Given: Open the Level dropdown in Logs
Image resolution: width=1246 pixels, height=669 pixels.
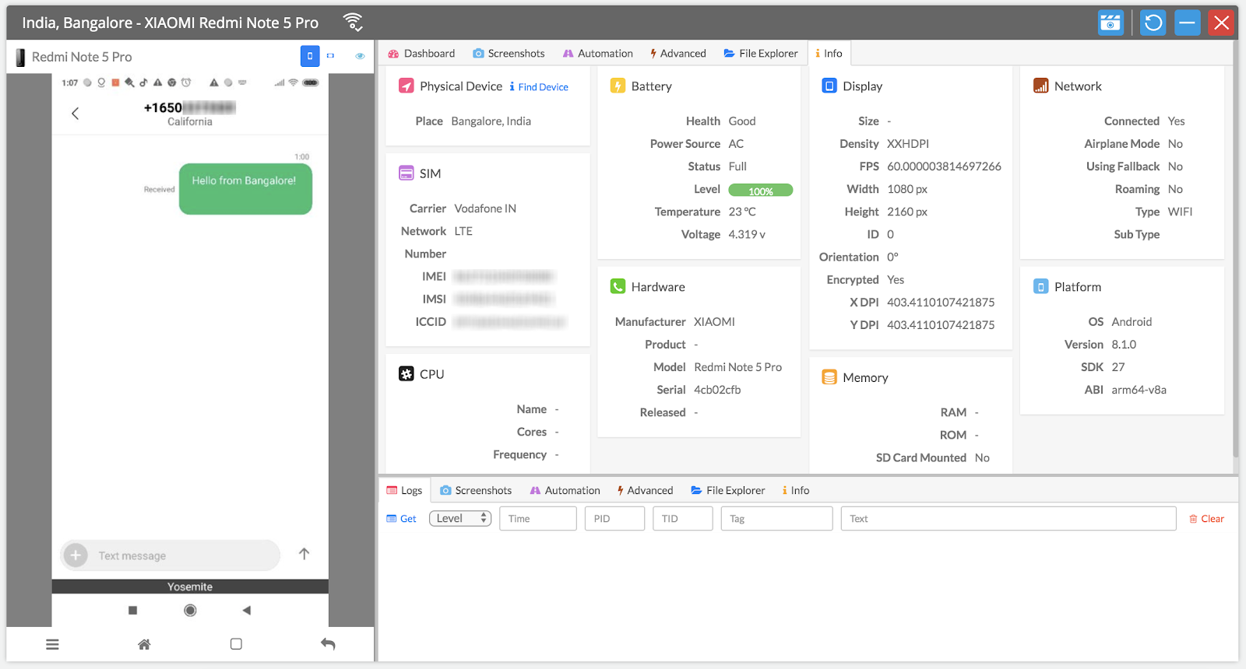Looking at the screenshot, I should tap(460, 519).
